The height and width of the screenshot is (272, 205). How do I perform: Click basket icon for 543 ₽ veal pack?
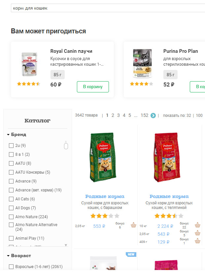click(197, 233)
